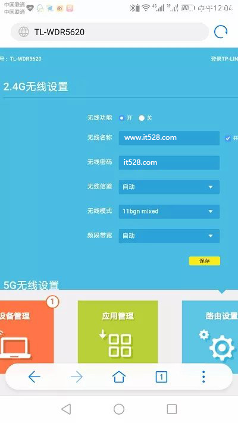This screenshot has width=238, height=423.
Task: Open the browser three-dot menu
Action: click(203, 377)
